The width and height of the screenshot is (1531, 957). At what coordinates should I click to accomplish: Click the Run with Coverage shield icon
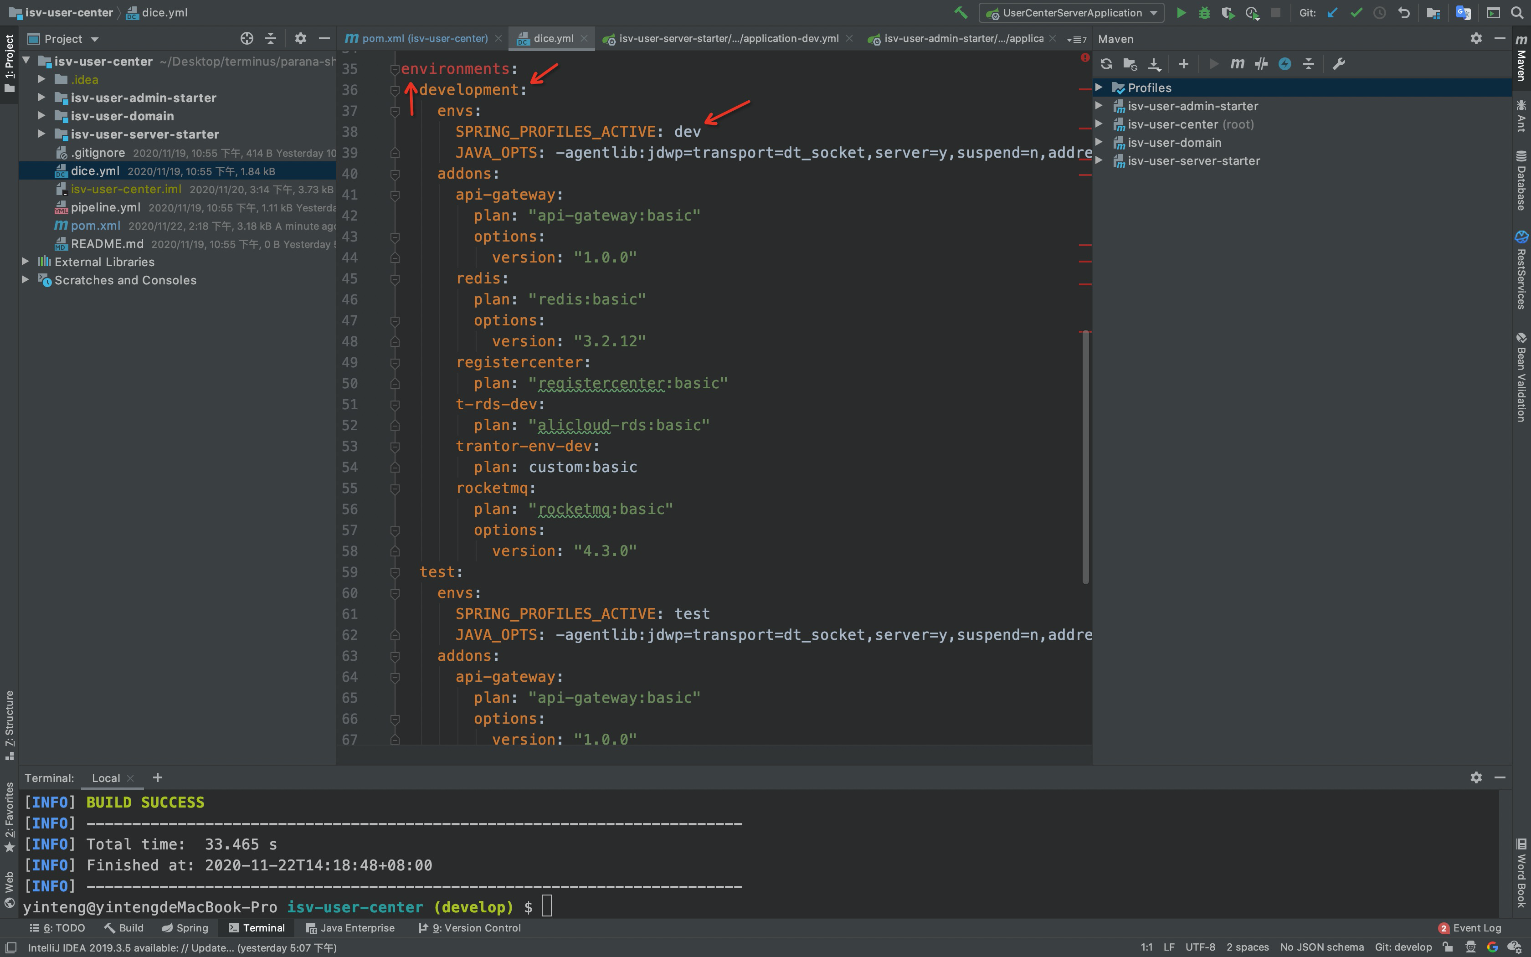tap(1228, 13)
